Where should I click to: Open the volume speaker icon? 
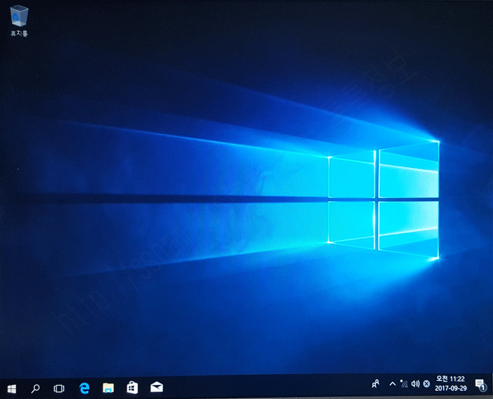[x=416, y=383]
